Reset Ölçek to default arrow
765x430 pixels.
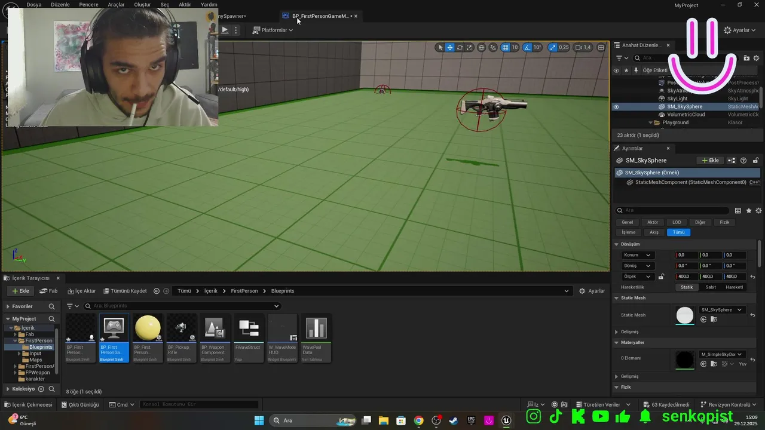point(752,277)
